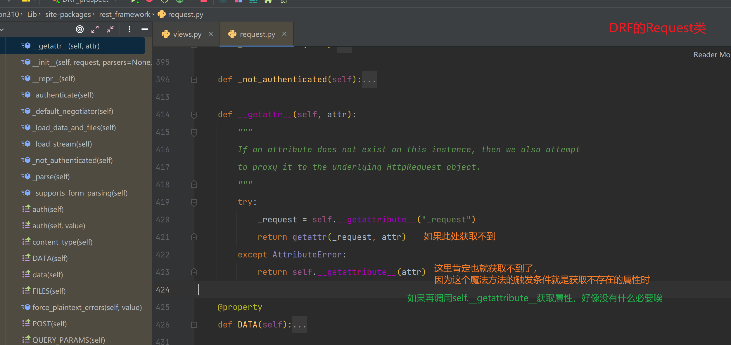Place cursor on empty line 424
This screenshot has width=731, height=345.
click(x=462, y=290)
